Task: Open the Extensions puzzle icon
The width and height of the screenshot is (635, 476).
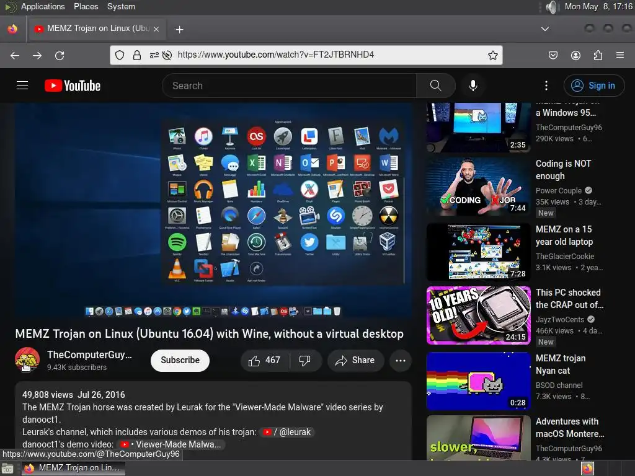Action: coord(598,55)
